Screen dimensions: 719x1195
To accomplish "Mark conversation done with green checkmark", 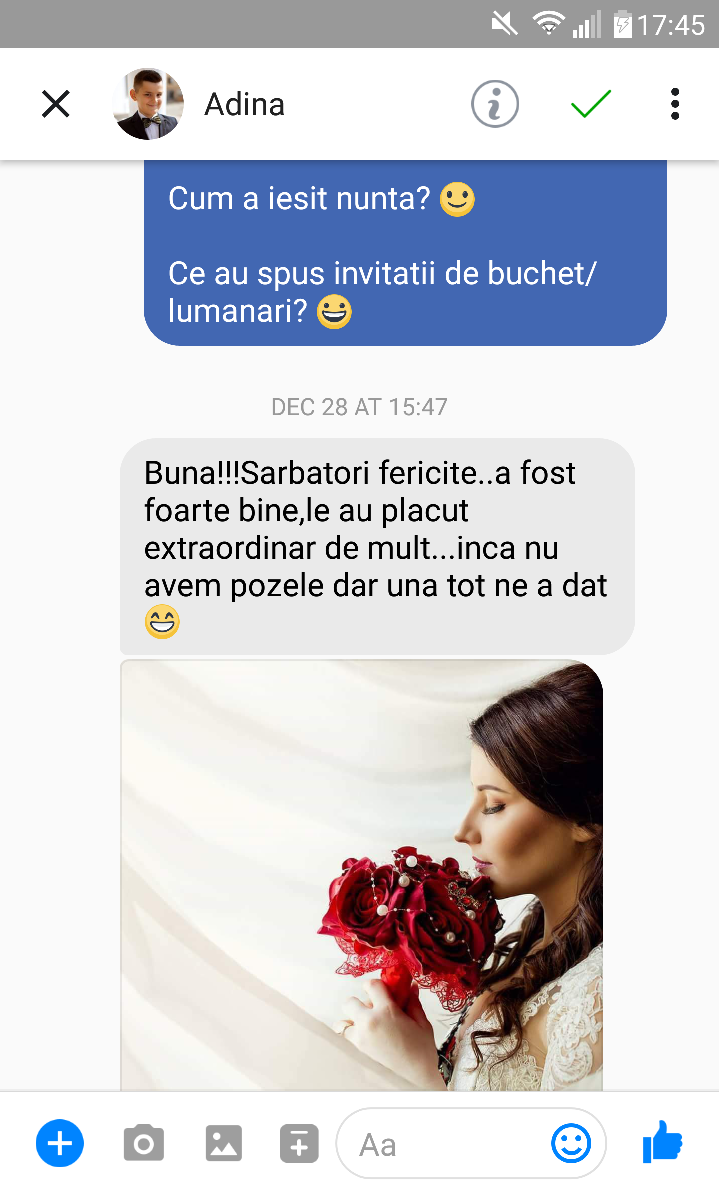I will [591, 104].
